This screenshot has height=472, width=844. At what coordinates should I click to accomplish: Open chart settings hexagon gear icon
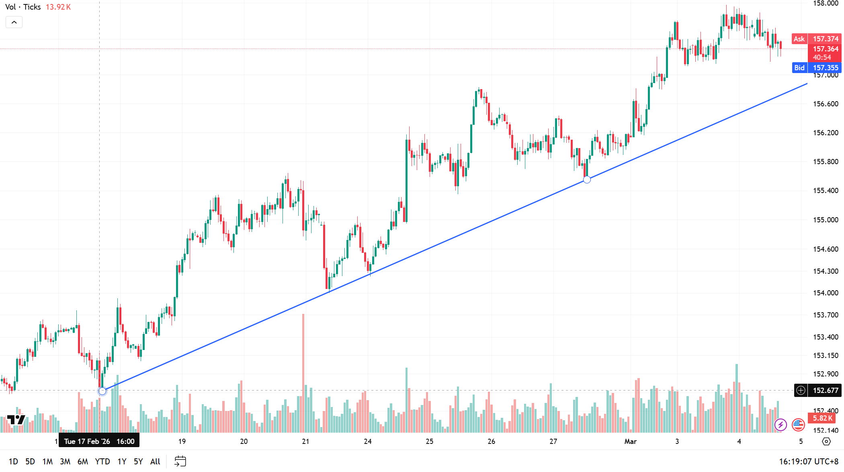pos(826,441)
